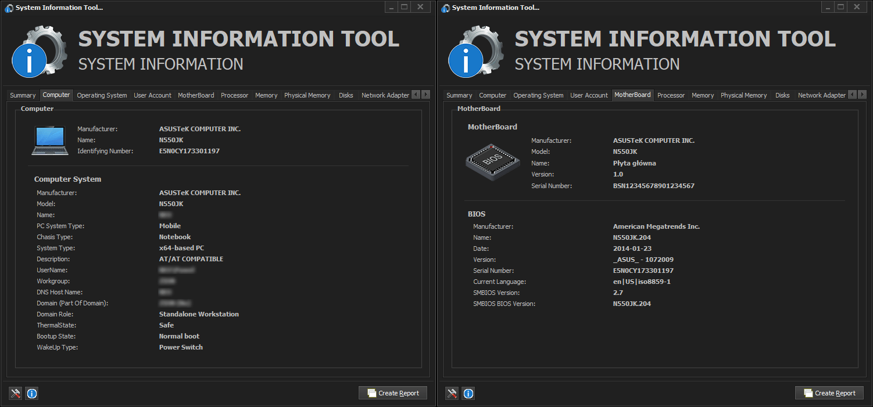
Task: Open Operating System tab in left window
Action: [102, 95]
